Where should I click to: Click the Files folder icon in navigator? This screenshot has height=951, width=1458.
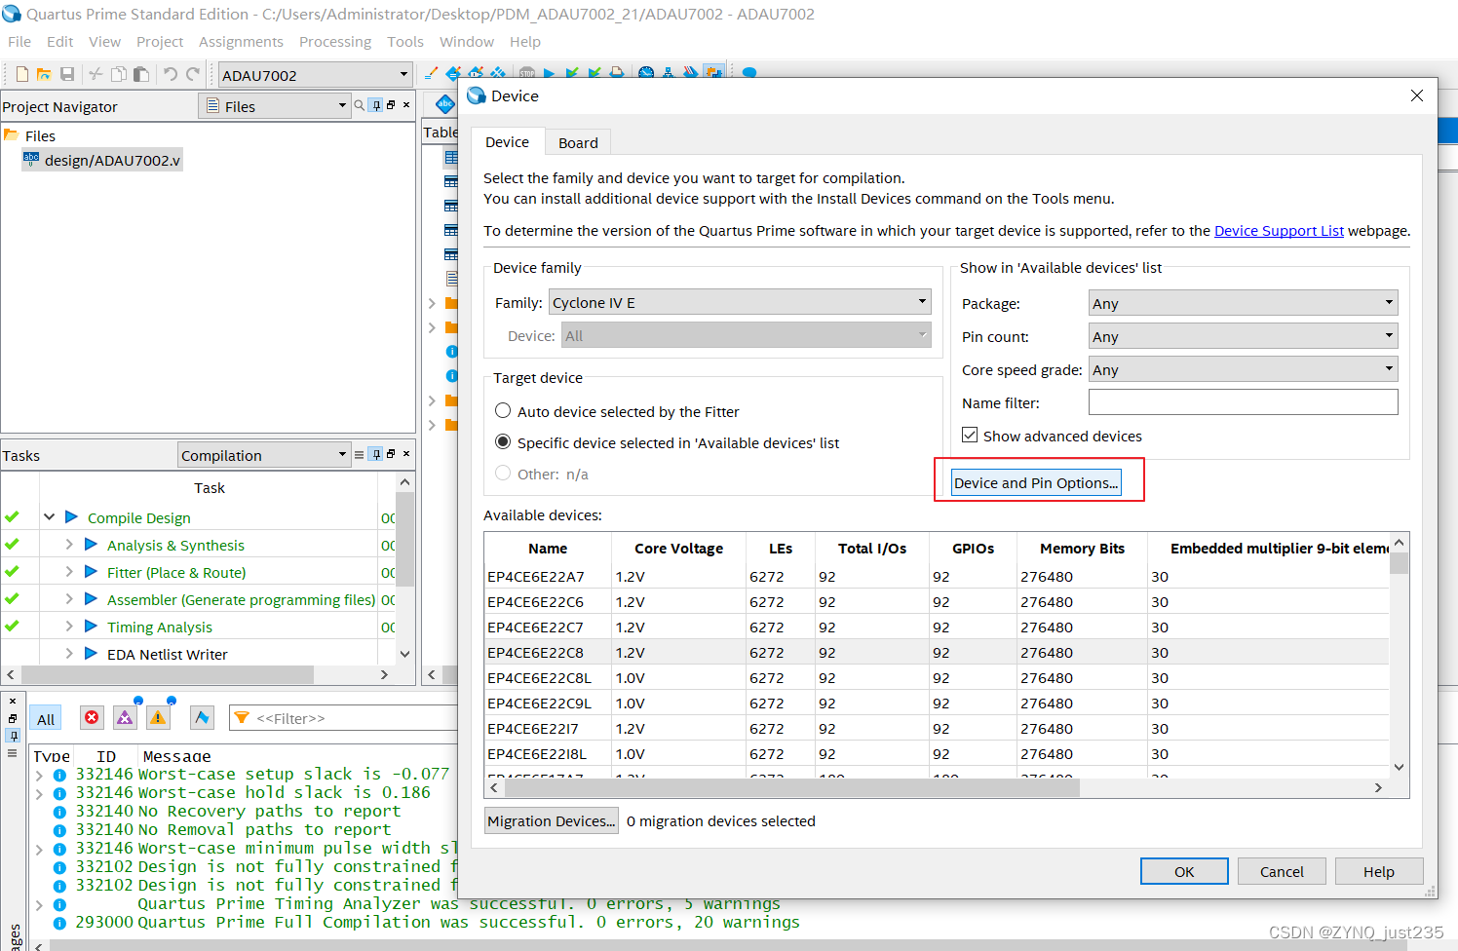coord(12,134)
